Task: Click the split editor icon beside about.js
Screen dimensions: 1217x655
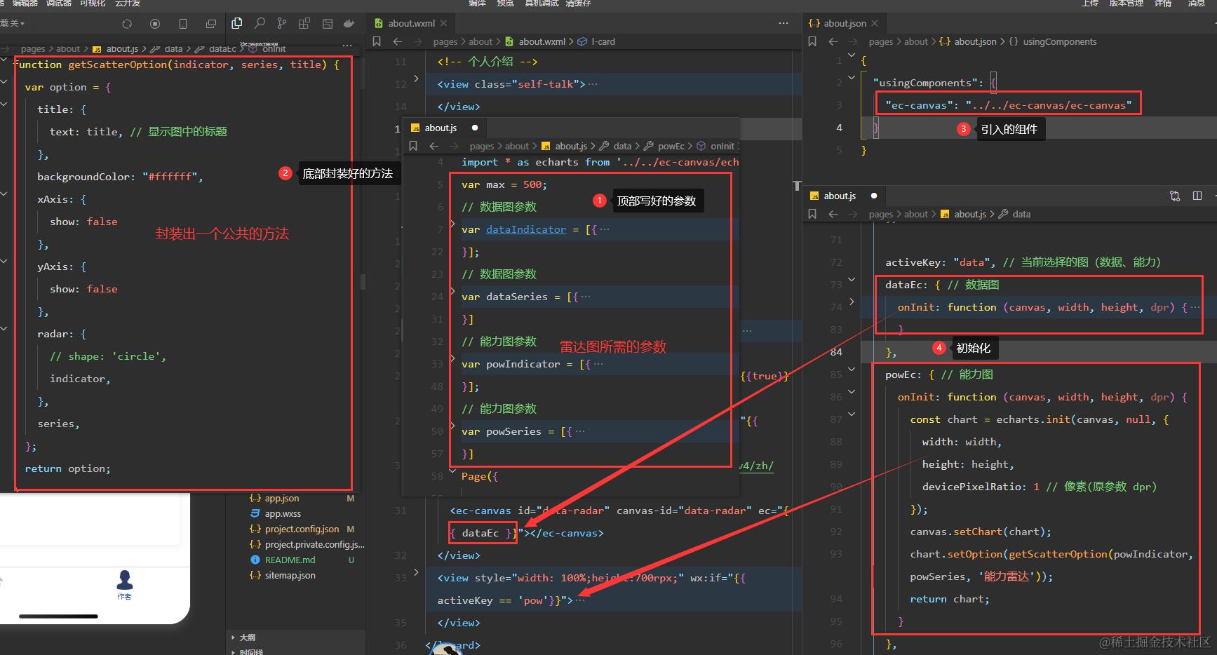Action: [1197, 196]
